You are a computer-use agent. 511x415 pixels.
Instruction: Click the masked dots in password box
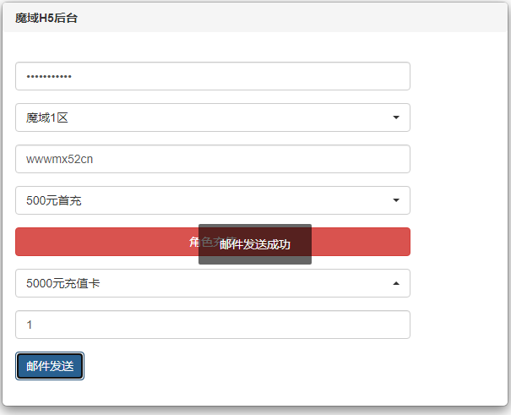coord(49,76)
